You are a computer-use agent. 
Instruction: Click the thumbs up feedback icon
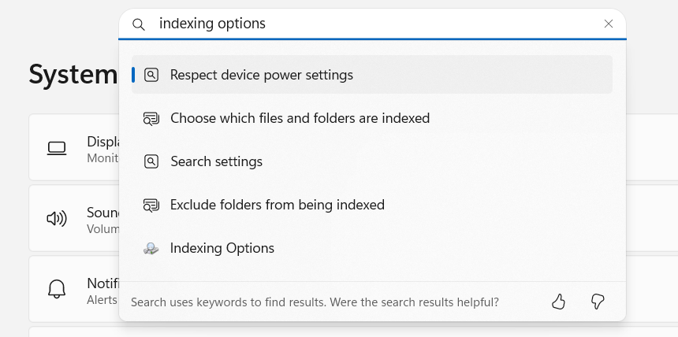click(558, 302)
